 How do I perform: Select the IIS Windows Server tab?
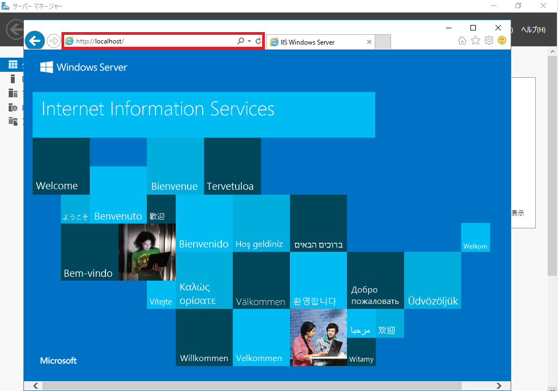(320, 42)
